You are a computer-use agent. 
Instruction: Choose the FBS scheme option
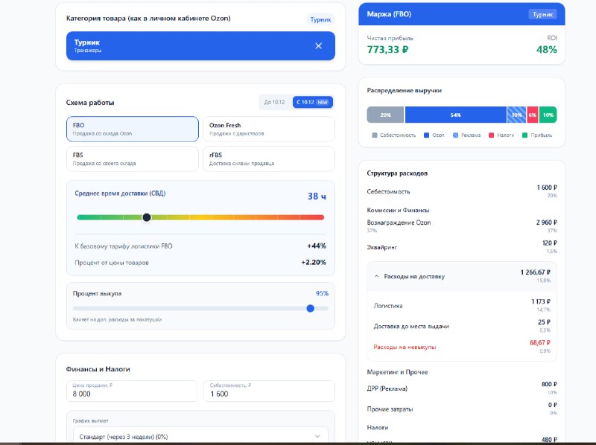(133, 159)
